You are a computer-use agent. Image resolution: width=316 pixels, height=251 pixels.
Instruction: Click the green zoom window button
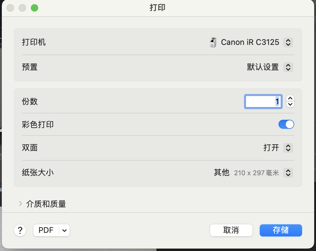[35, 8]
